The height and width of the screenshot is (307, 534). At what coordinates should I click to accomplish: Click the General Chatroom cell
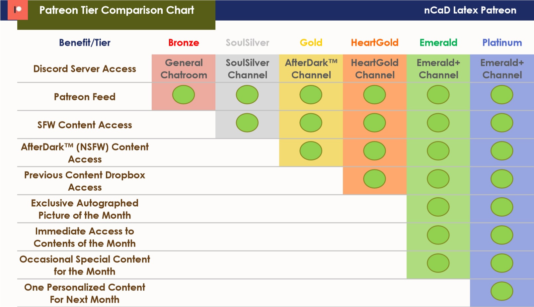pos(184,69)
